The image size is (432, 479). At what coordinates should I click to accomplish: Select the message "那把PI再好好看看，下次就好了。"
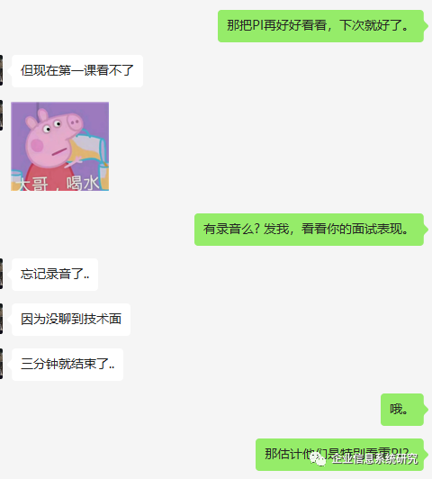[320, 26]
